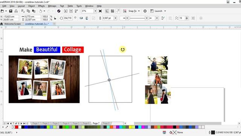
Task: Expand the Open button dropdown arrow
Action: pyautogui.click(x=6, y=11)
